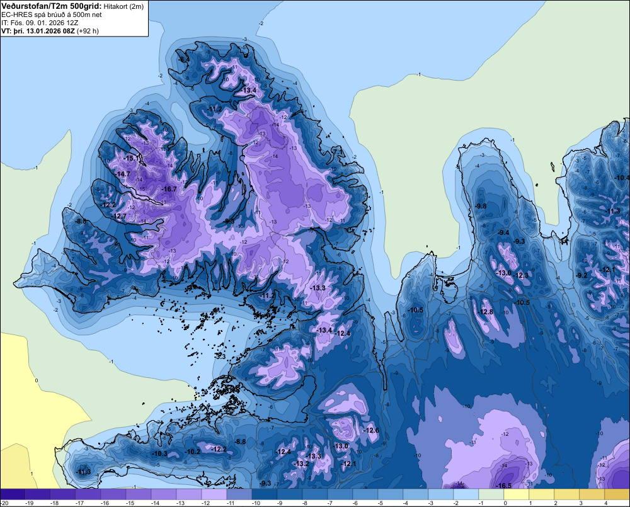The height and width of the screenshot is (507, 630).
Task: Click the title 'Veðurstofan/T2m 500grid:'
Action: coord(52,6)
